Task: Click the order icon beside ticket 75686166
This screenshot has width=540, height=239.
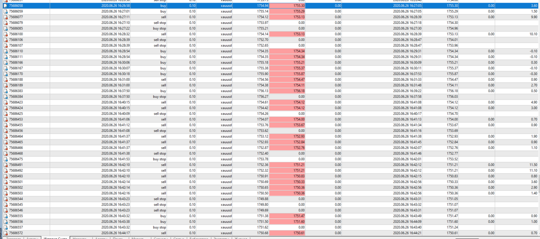Action: [5, 62]
